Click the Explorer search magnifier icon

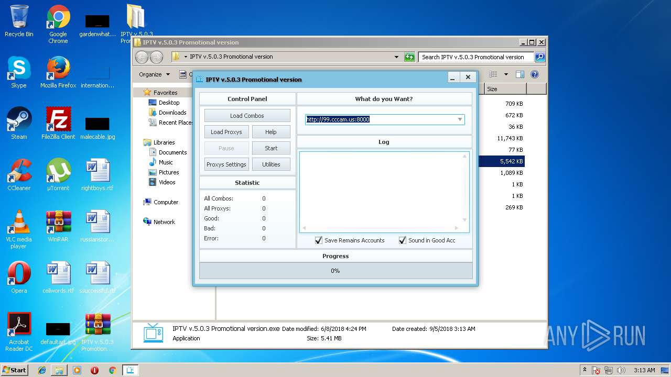point(539,57)
